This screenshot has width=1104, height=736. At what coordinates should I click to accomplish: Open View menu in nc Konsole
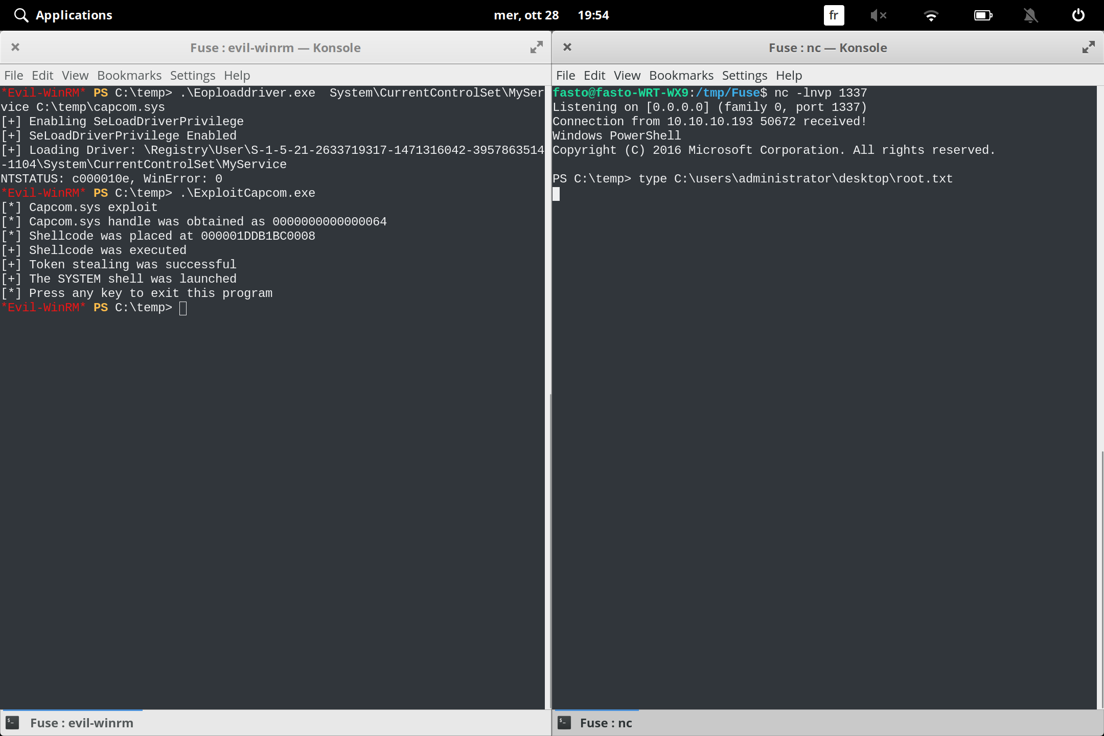click(x=627, y=76)
